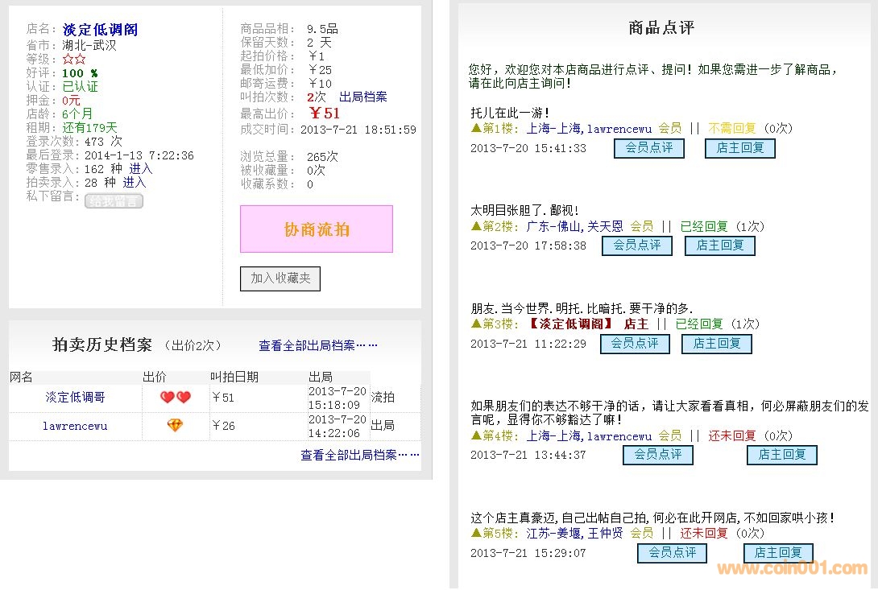Image resolution: width=878 pixels, height=590 pixels.
Task: Open bidder 淡定低调哥 in the auction history table
Action: coord(75,397)
